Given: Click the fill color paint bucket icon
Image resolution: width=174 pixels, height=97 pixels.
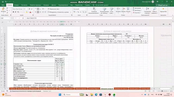Looking at the screenshot, I should pos(27,12).
